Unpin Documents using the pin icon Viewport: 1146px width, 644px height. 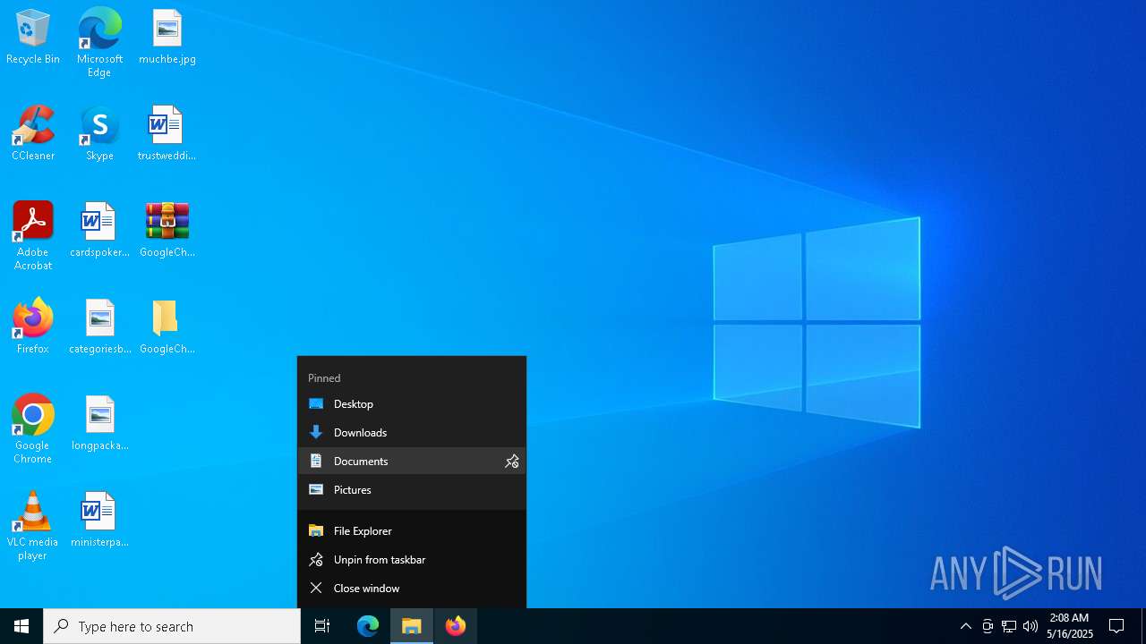511,462
